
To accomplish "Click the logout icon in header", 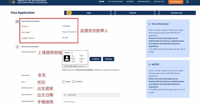I will tap(188, 2).
